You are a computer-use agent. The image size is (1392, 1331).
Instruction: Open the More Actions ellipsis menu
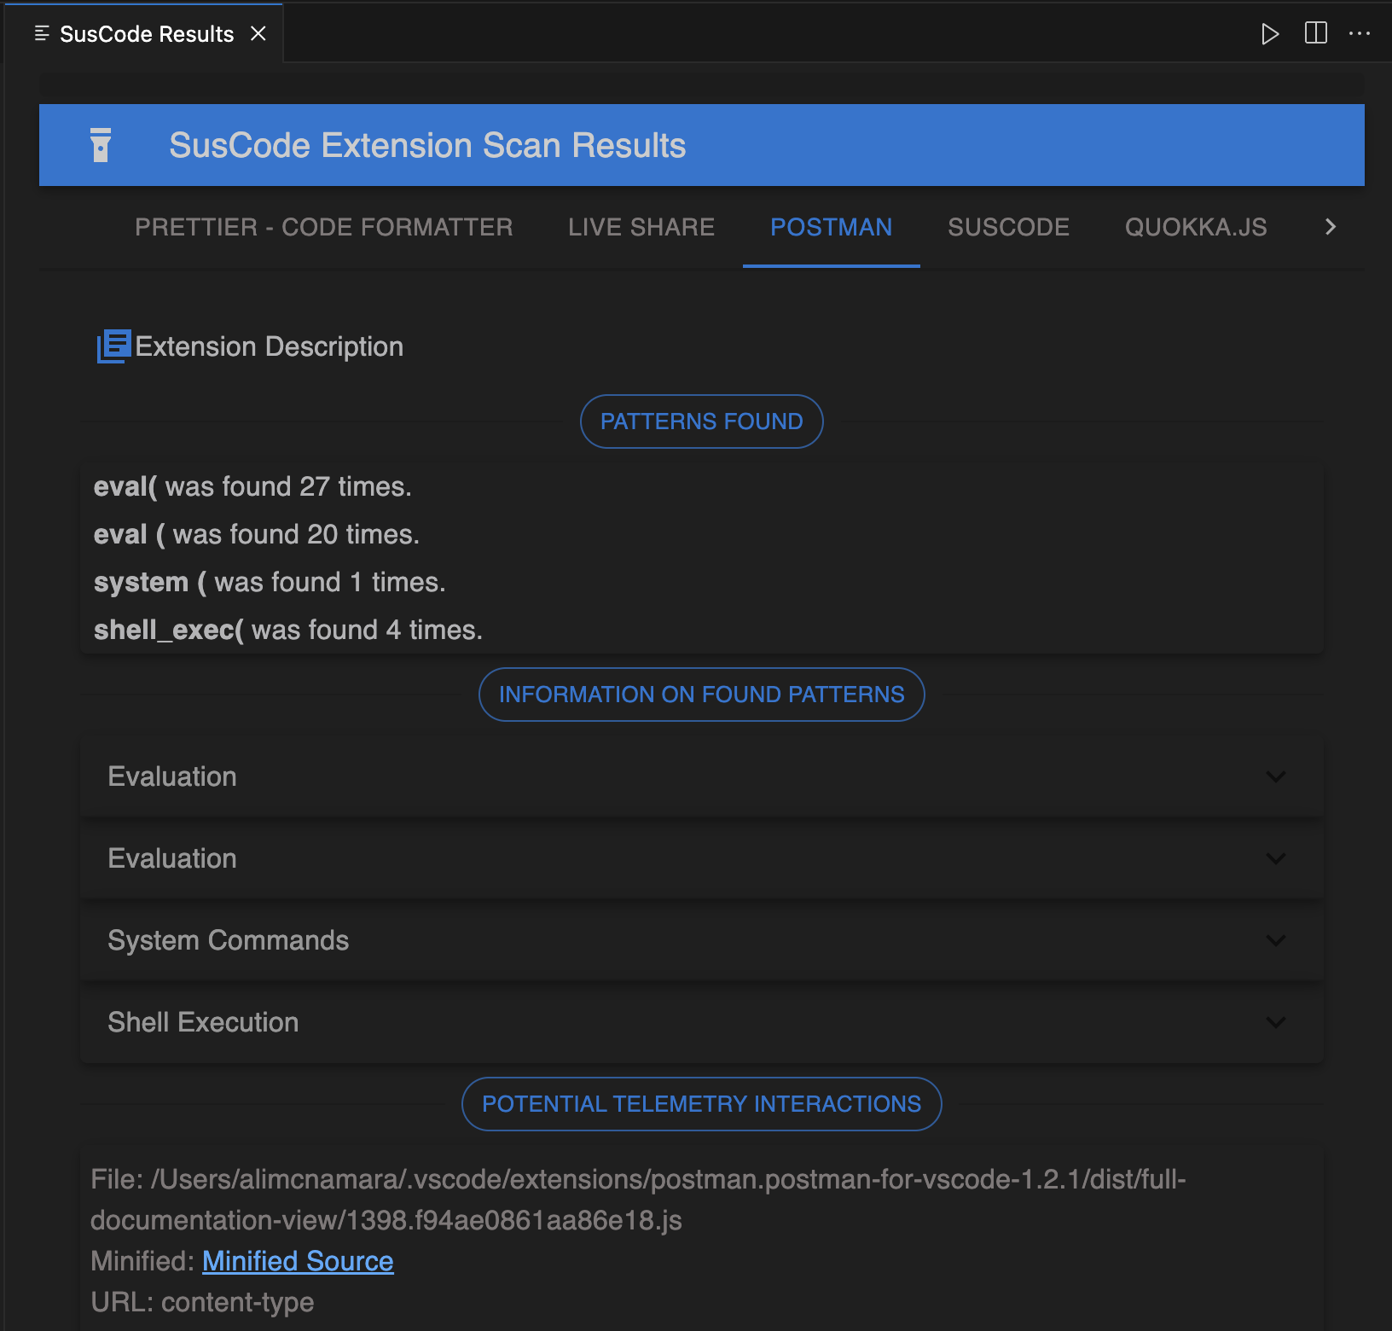1360,33
